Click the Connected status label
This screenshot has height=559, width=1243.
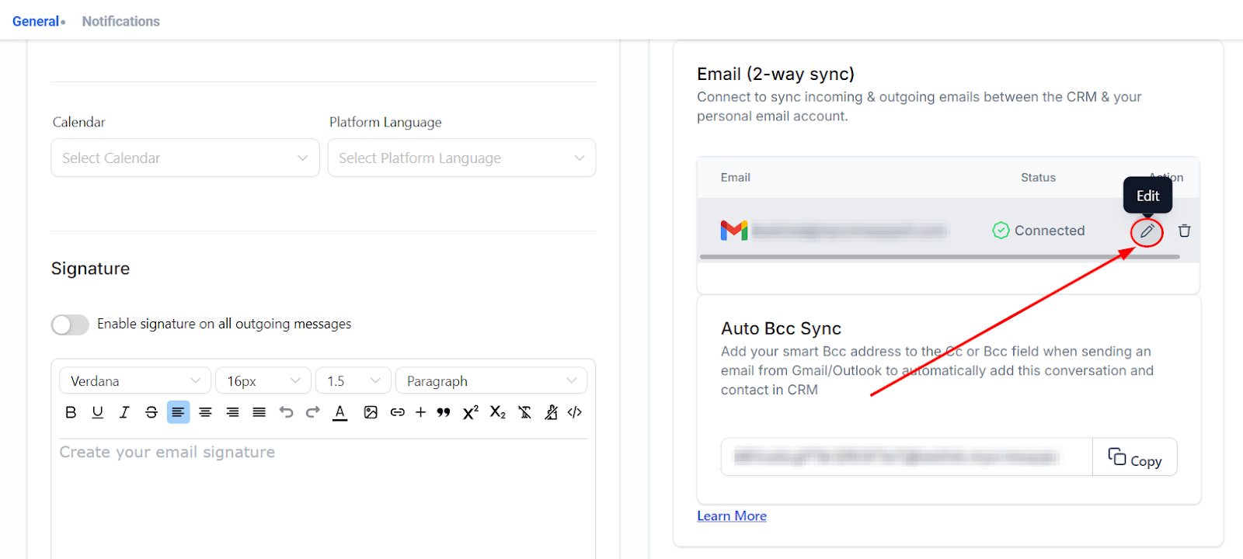point(1039,231)
